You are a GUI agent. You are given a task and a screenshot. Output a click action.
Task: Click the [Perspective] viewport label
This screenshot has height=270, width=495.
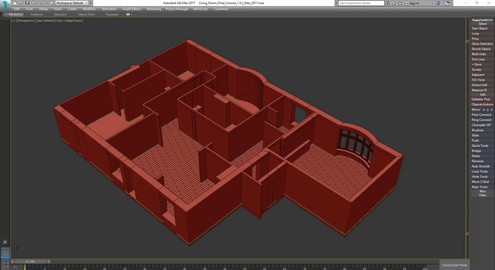tap(26, 21)
